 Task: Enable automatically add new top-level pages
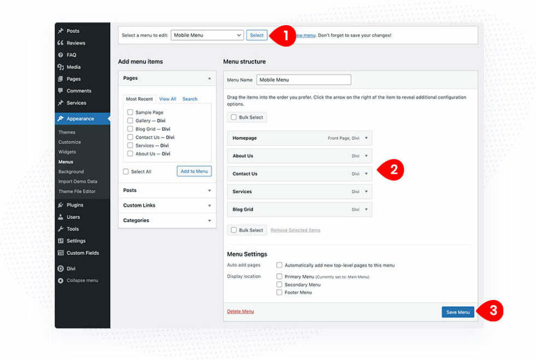[x=279, y=265]
